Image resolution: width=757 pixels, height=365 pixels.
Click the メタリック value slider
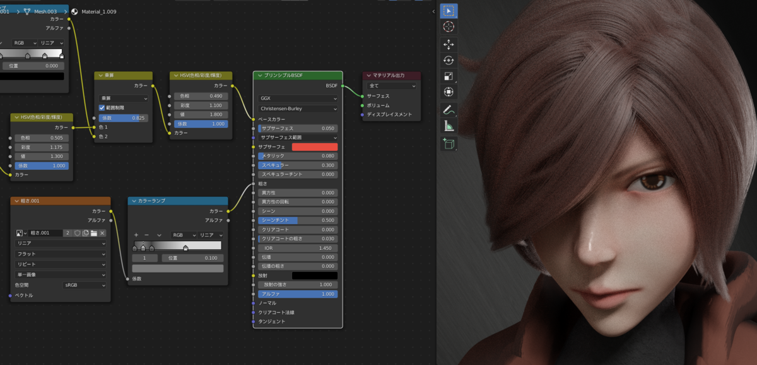point(298,155)
